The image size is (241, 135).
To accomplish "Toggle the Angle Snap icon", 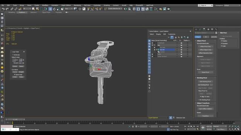I will 93,9.
